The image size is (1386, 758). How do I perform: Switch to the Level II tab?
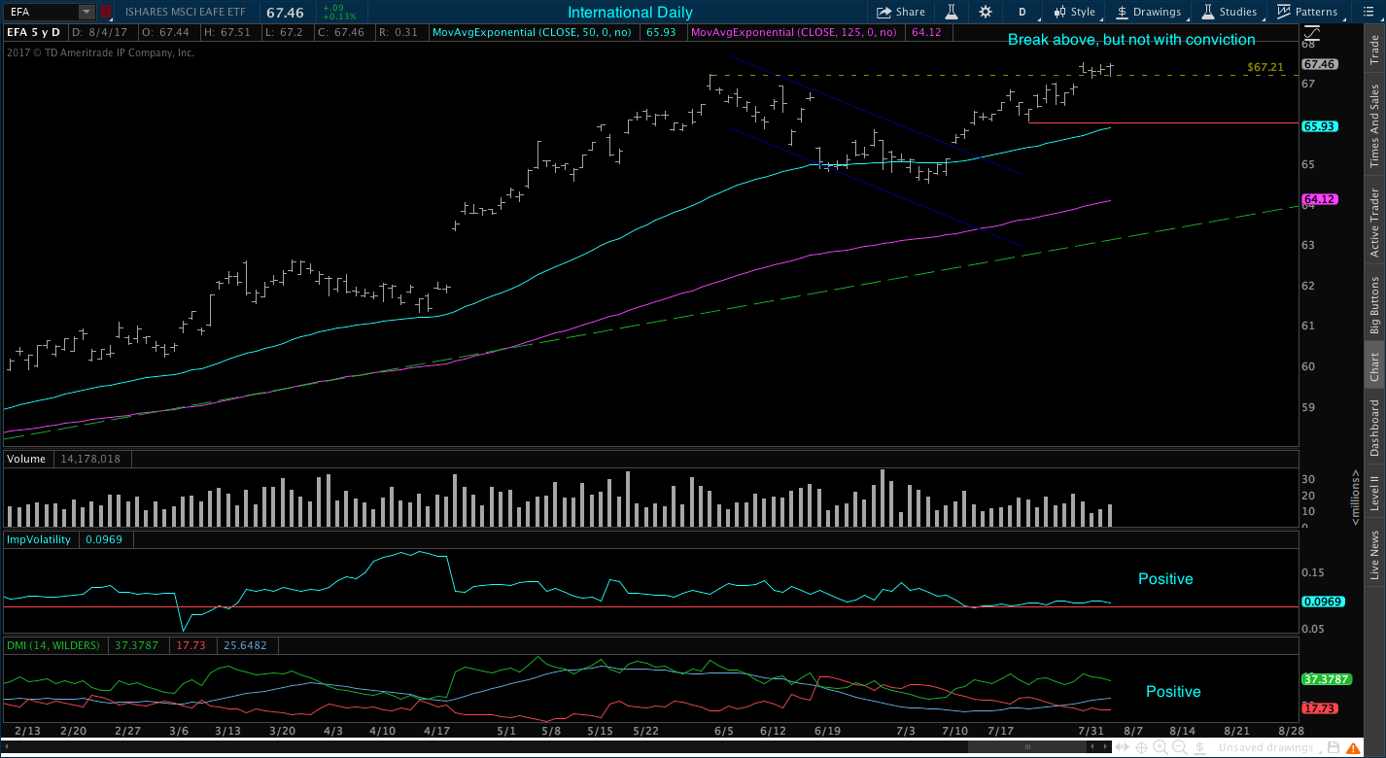pyautogui.click(x=1374, y=493)
